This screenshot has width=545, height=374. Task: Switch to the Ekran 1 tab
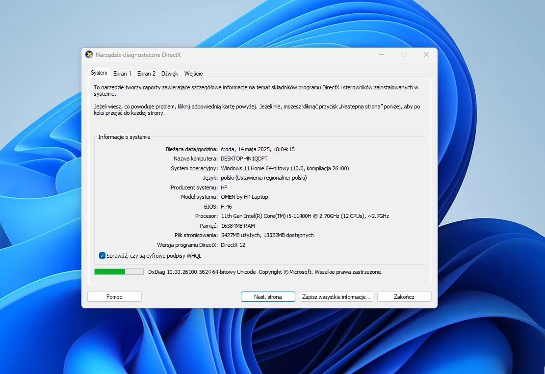122,74
